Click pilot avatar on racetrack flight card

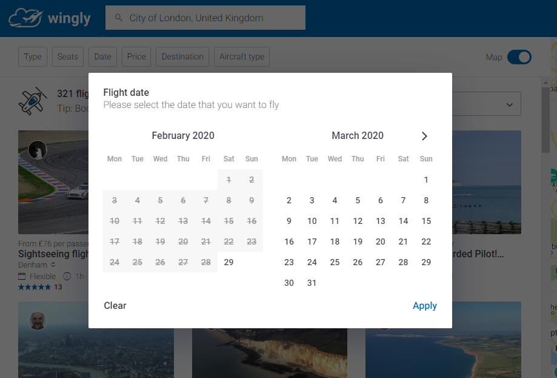point(38,150)
